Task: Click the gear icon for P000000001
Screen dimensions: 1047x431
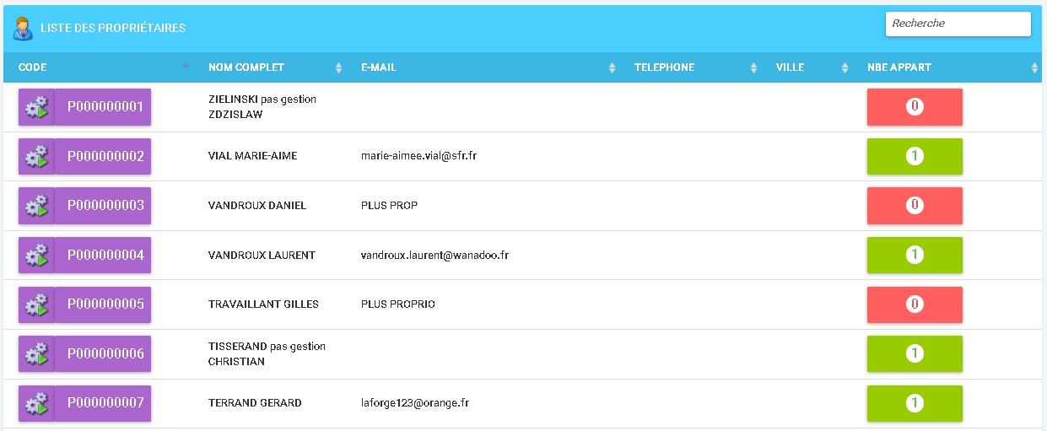Action: point(36,107)
